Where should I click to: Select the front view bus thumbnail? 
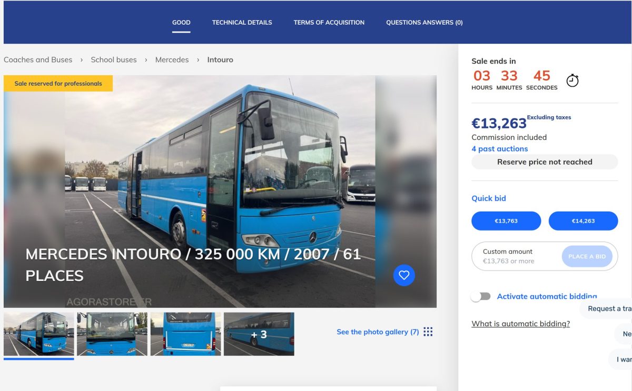(112, 334)
